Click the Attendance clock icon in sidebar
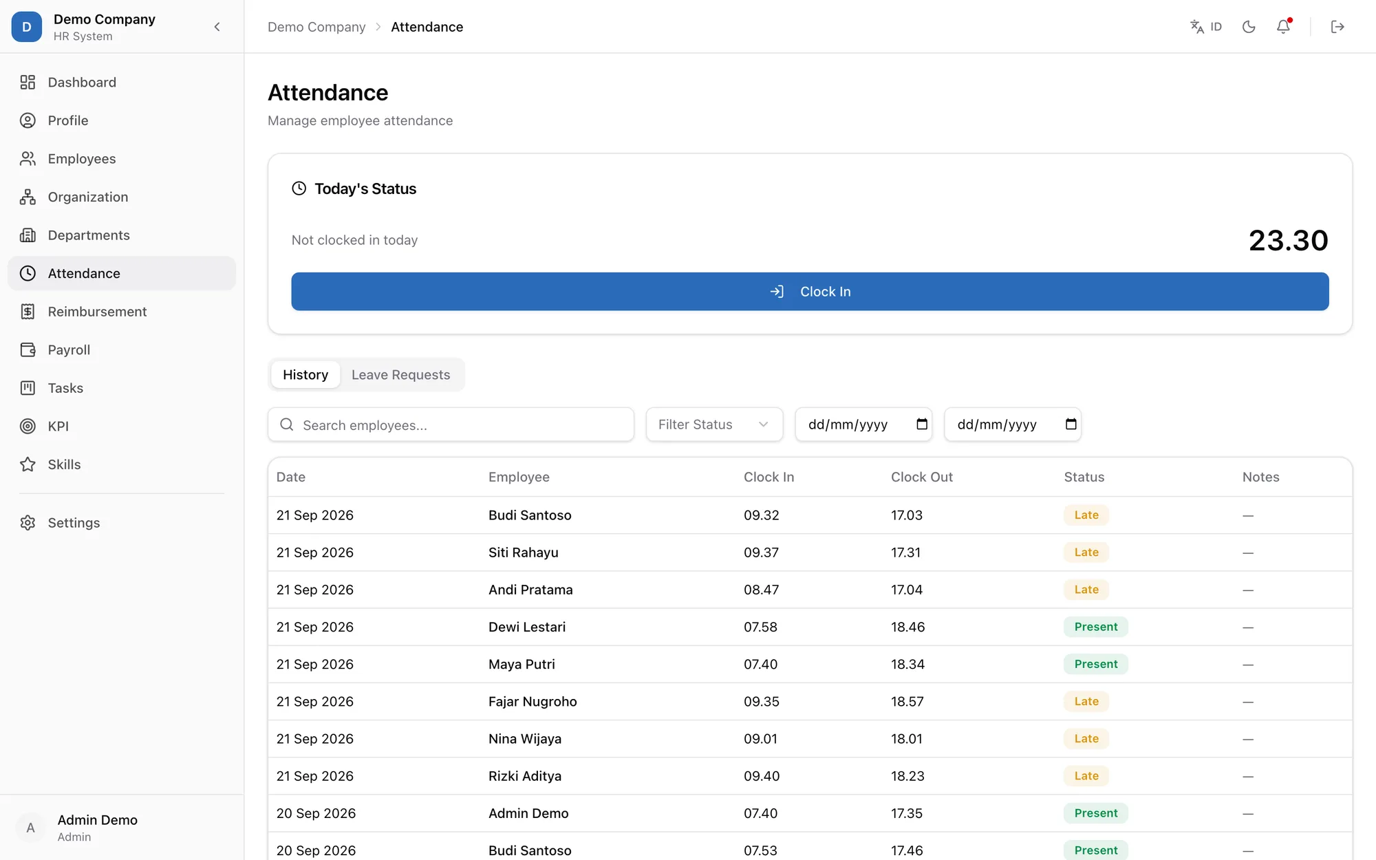The width and height of the screenshot is (1376, 860). pos(28,273)
